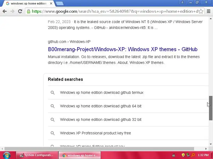This screenshot has width=213, height=159.
Task: Click the horizontal scrollbar left arrow
Action: tap(2, 149)
